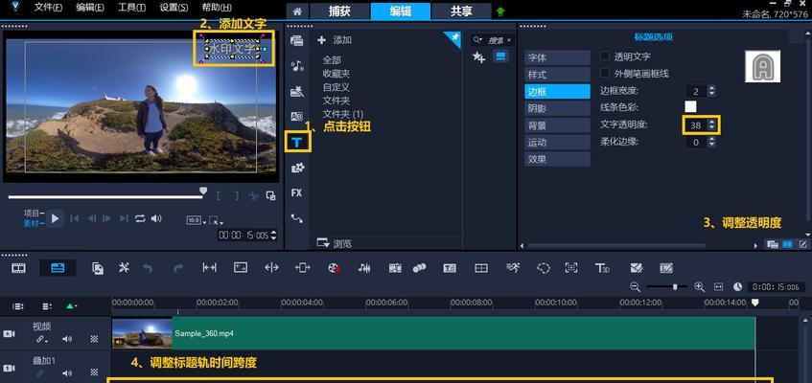Click the Redo arrow

coord(178,268)
